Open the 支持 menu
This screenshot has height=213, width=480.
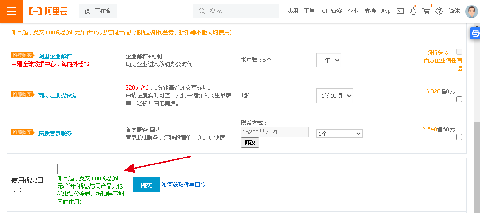pos(370,11)
